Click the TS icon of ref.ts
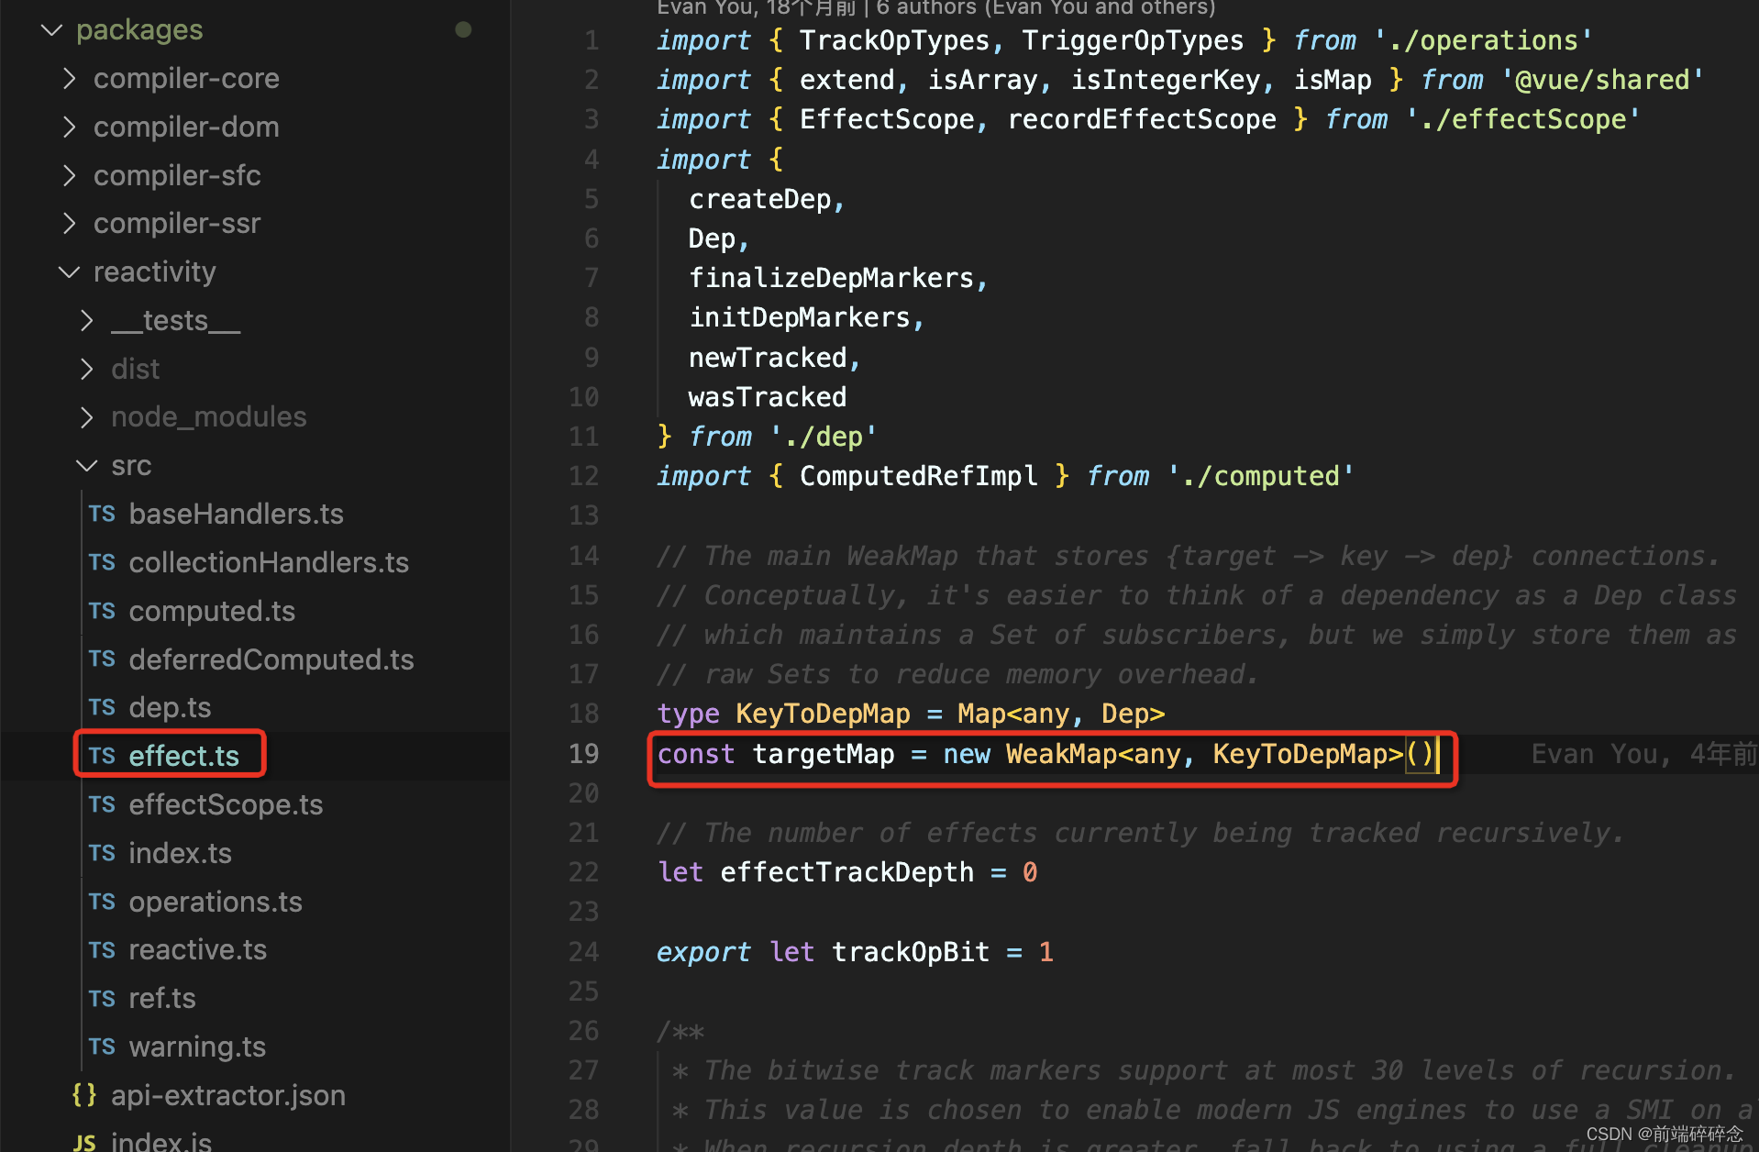Screen dimensions: 1759x1152 click(x=102, y=999)
